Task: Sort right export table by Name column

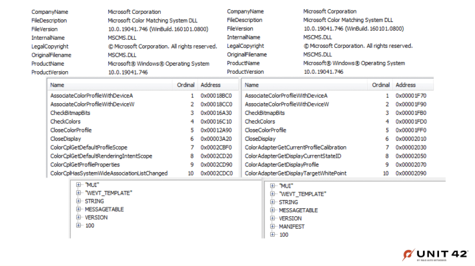Action: coord(304,85)
